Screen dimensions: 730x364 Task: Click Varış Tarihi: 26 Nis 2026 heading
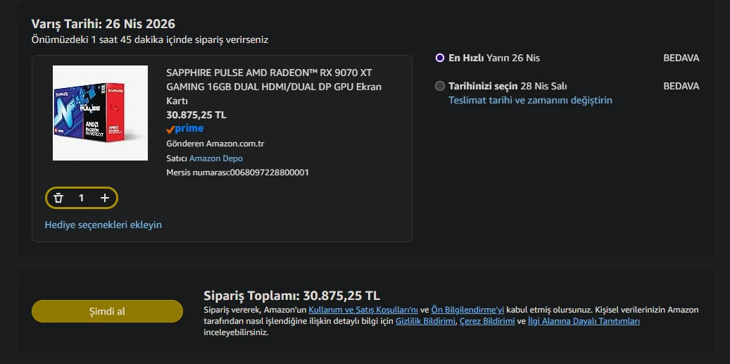[x=103, y=24]
